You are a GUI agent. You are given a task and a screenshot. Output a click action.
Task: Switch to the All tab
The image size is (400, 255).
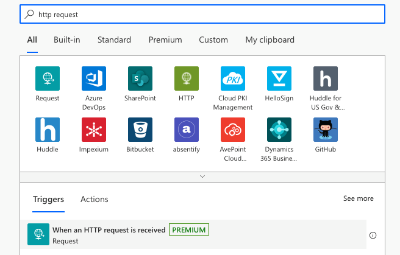[32, 40]
